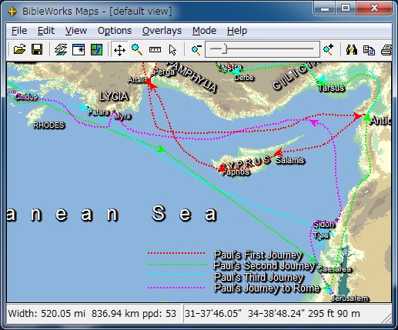The height and width of the screenshot is (330, 398).
Task: Open the Help menu
Action: tap(237, 31)
